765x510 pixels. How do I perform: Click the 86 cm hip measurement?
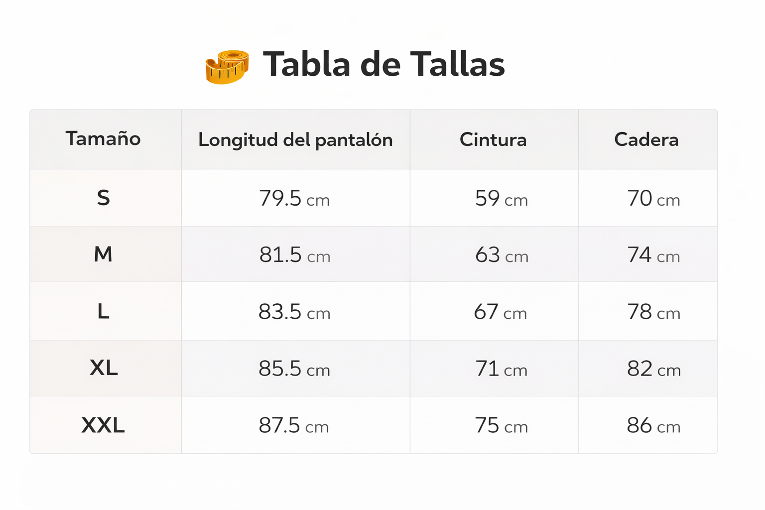tap(653, 426)
